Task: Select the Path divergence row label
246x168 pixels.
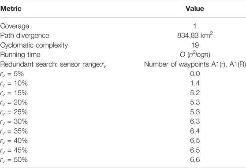Action: pyautogui.click(x=25, y=36)
